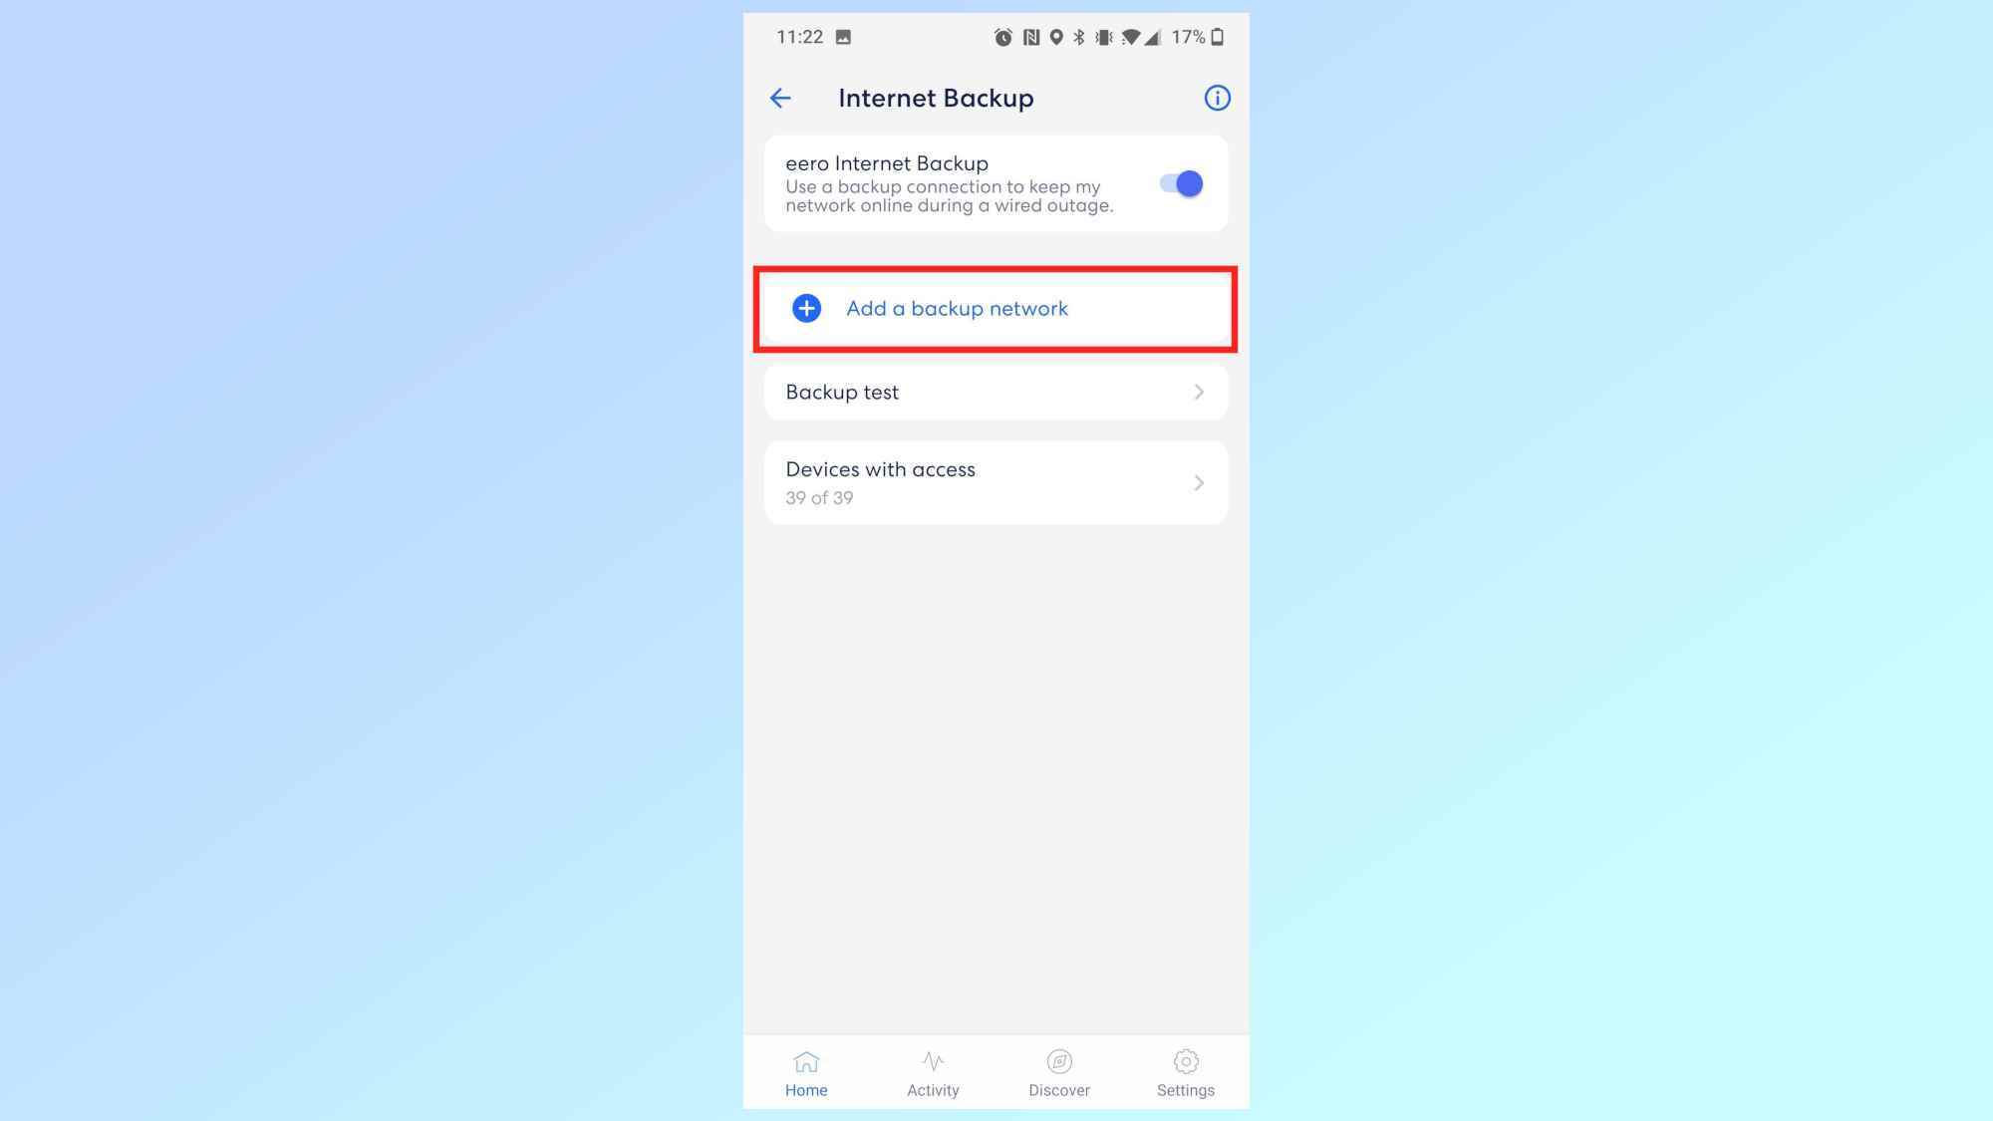Open Devices with access 39 of 39
Viewport: 1993px width, 1121px height.
[x=996, y=482]
